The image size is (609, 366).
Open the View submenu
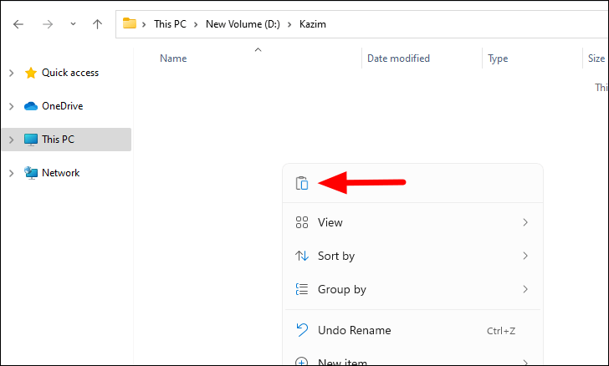(x=412, y=222)
